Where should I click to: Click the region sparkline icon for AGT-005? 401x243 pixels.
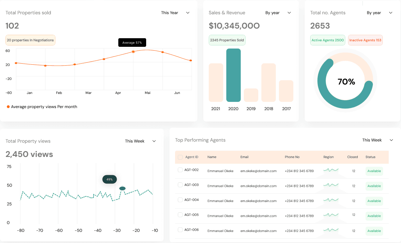[331, 215]
